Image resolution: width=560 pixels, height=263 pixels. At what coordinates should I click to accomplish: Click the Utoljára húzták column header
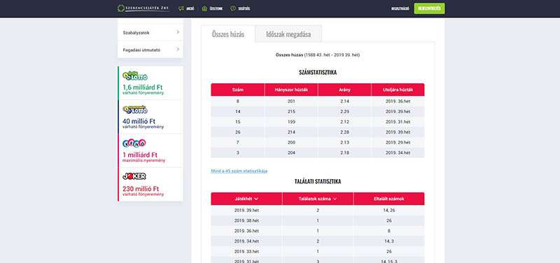tap(398, 90)
